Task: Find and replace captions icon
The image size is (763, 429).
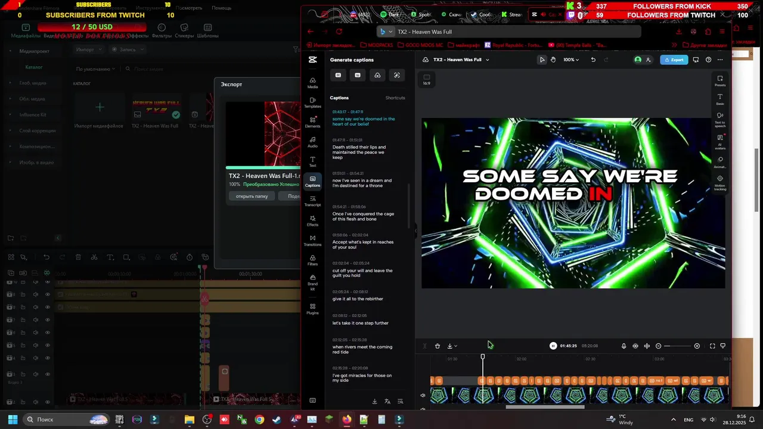Action: point(401,402)
